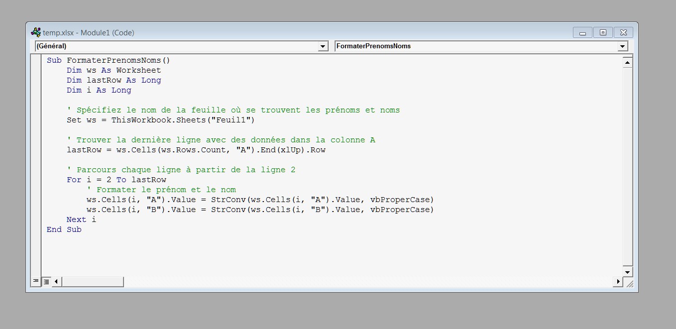
Task: Click the horizontal scrollbar thumb
Action: [92, 282]
